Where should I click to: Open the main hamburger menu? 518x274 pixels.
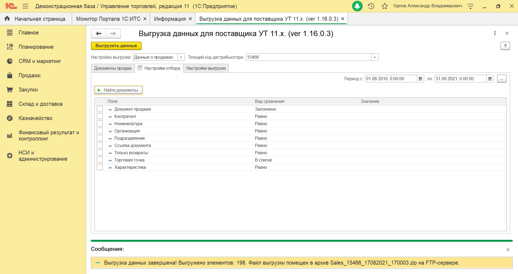point(25,6)
